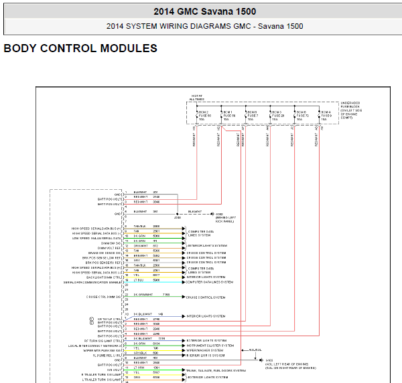Image resolution: width=402 pixels, height=383 pixels.
Task: Click the "4.8L/5.3L" engine note
Action: click(x=255, y=350)
